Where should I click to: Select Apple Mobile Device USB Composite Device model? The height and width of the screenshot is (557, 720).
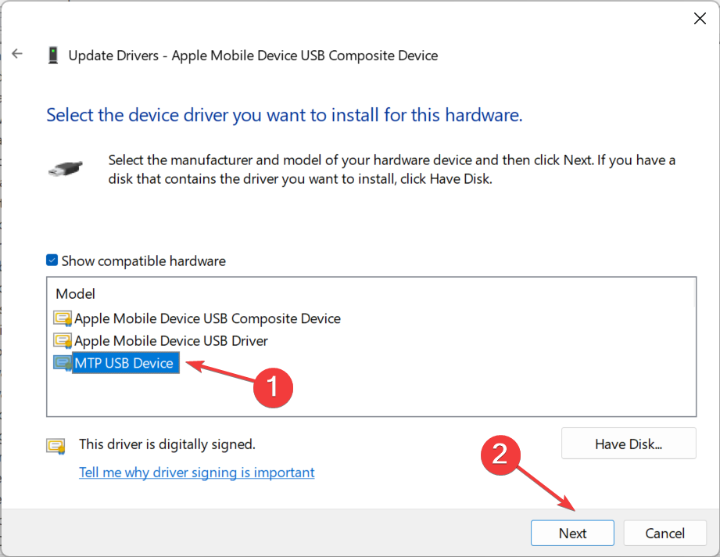click(x=207, y=318)
